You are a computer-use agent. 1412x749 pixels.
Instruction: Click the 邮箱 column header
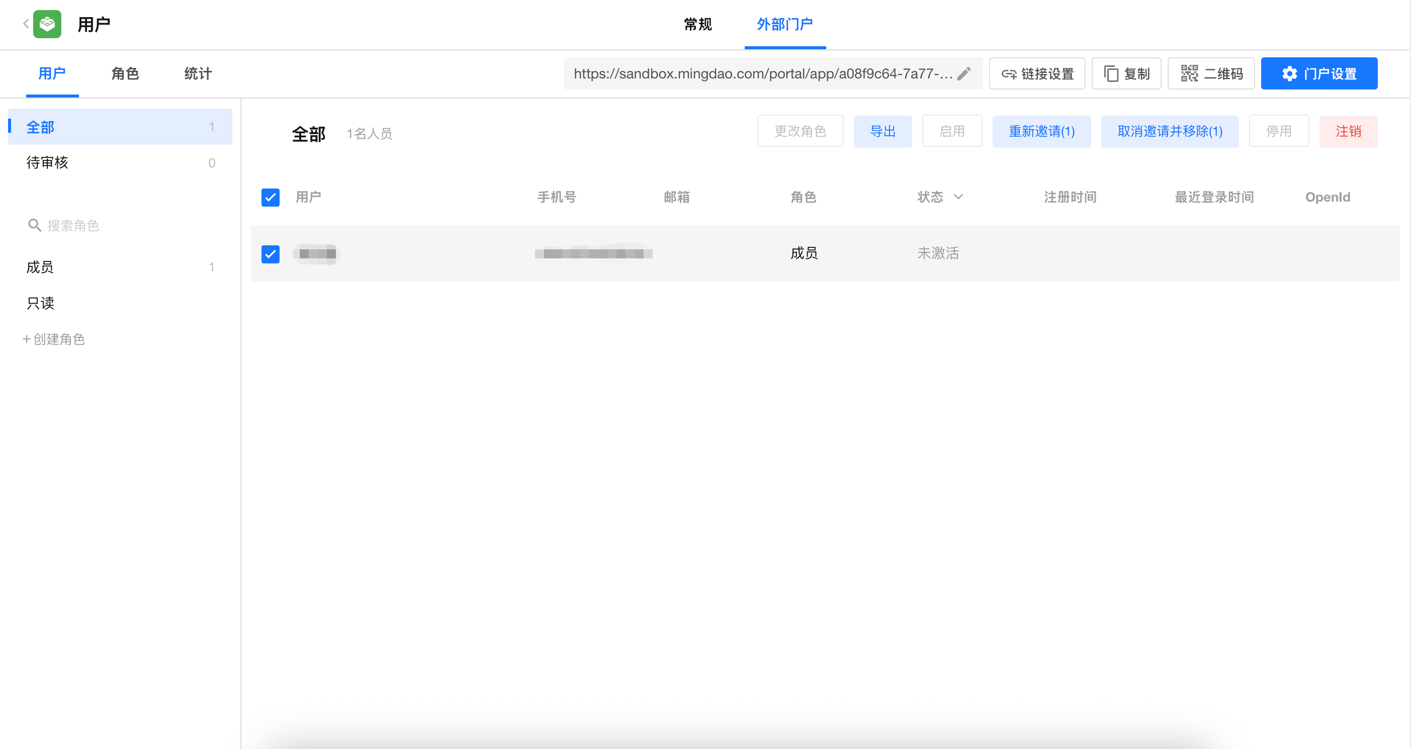click(676, 197)
